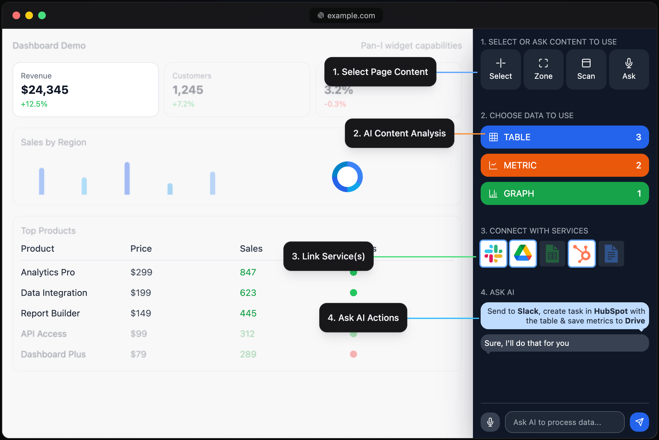The image size is (659, 440).
Task: Click the example.com address bar
Action: [346, 15]
